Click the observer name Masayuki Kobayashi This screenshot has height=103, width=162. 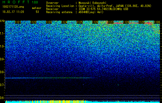click(92, 3)
